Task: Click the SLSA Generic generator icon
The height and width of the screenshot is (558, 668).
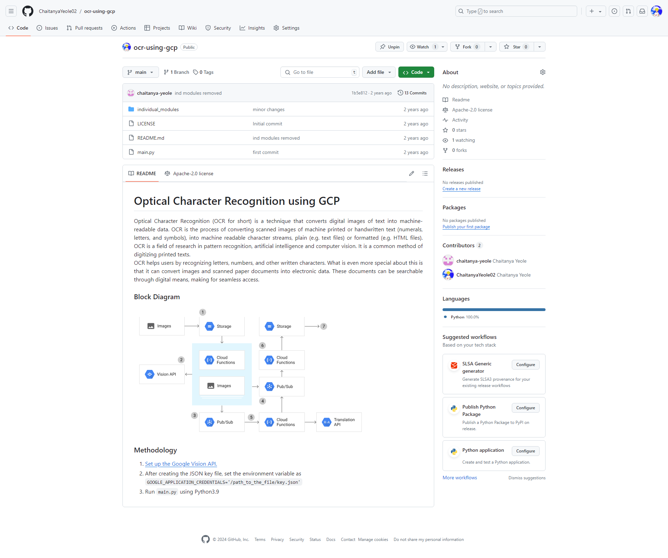Action: click(x=454, y=365)
